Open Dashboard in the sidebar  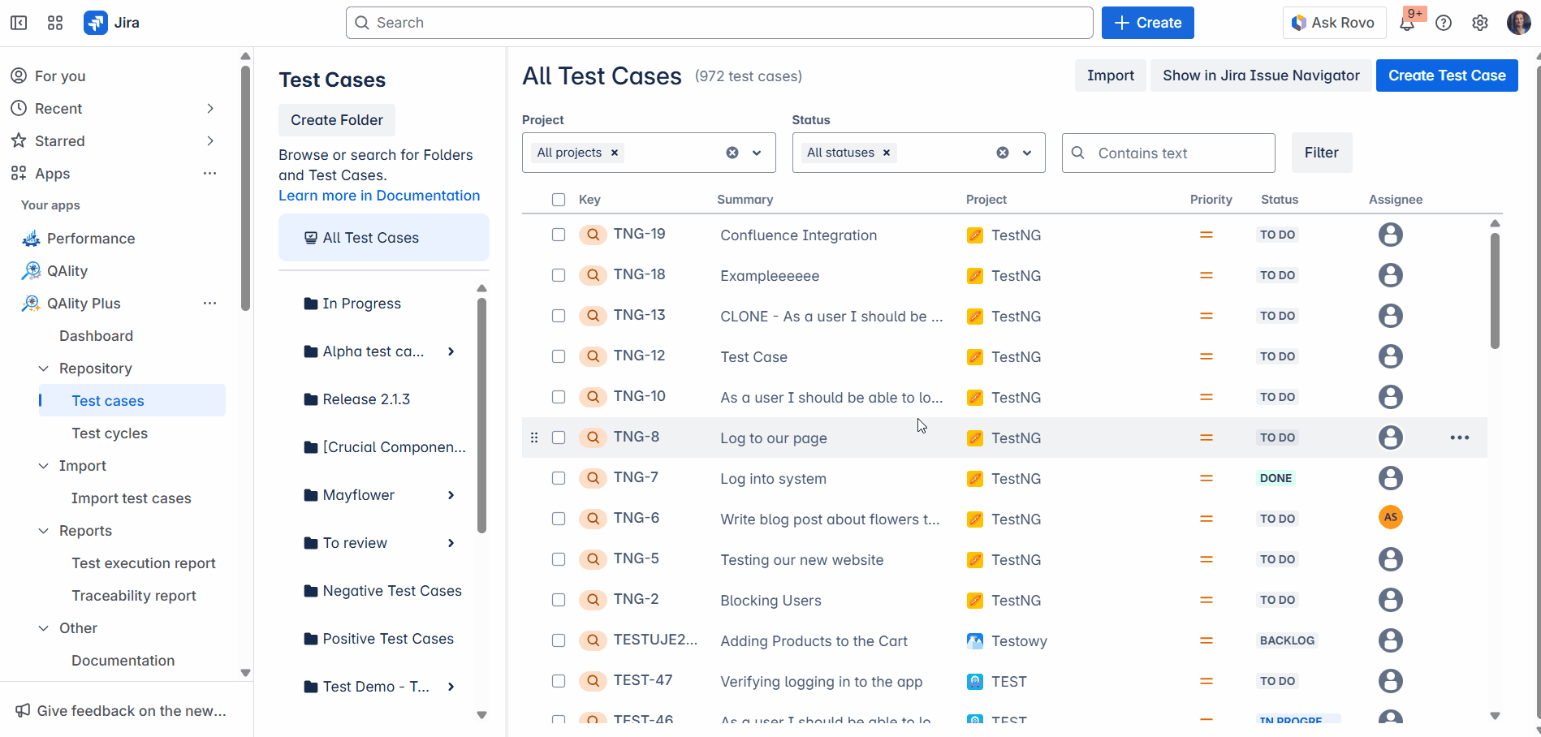click(x=96, y=336)
